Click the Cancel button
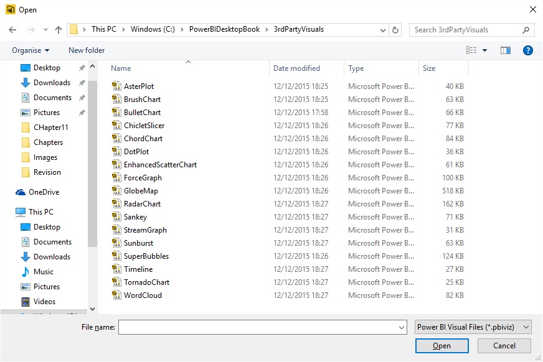The height and width of the screenshot is (362, 543). click(x=504, y=346)
